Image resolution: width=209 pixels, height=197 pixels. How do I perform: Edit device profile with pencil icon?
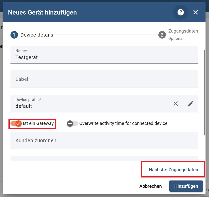click(191, 104)
